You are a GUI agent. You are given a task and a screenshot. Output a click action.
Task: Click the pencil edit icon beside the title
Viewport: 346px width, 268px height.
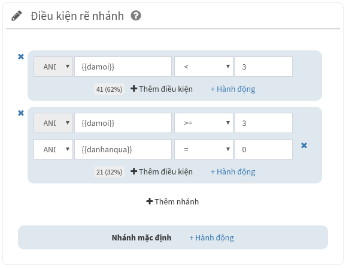pos(17,16)
